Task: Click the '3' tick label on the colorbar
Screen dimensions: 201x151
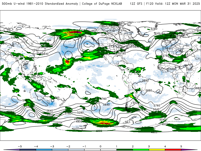Action: pyautogui.click(x=149, y=146)
